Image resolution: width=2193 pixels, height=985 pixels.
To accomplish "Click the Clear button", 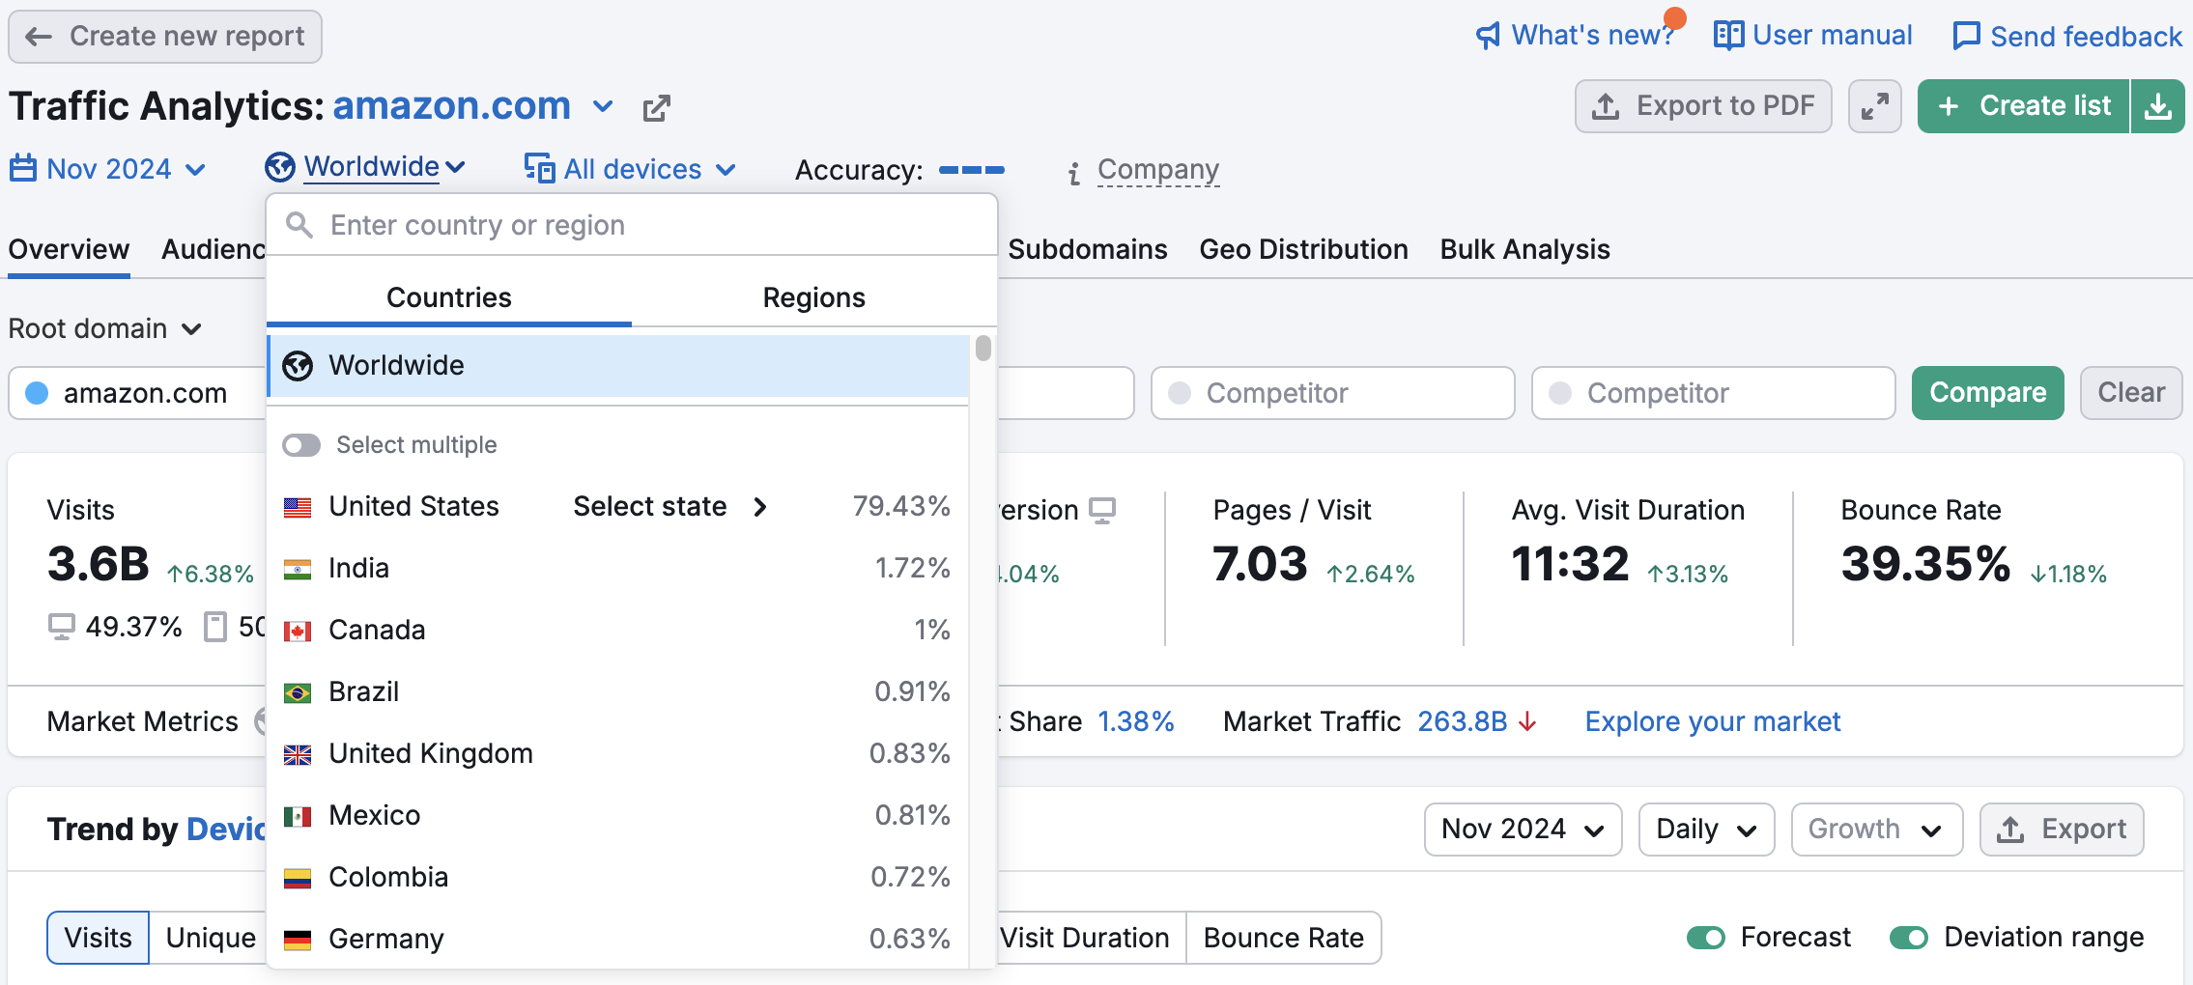I will click(2131, 393).
